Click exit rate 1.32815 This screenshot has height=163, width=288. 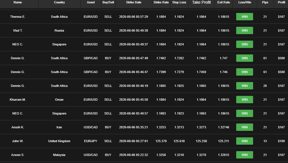pyautogui.click(x=224, y=155)
